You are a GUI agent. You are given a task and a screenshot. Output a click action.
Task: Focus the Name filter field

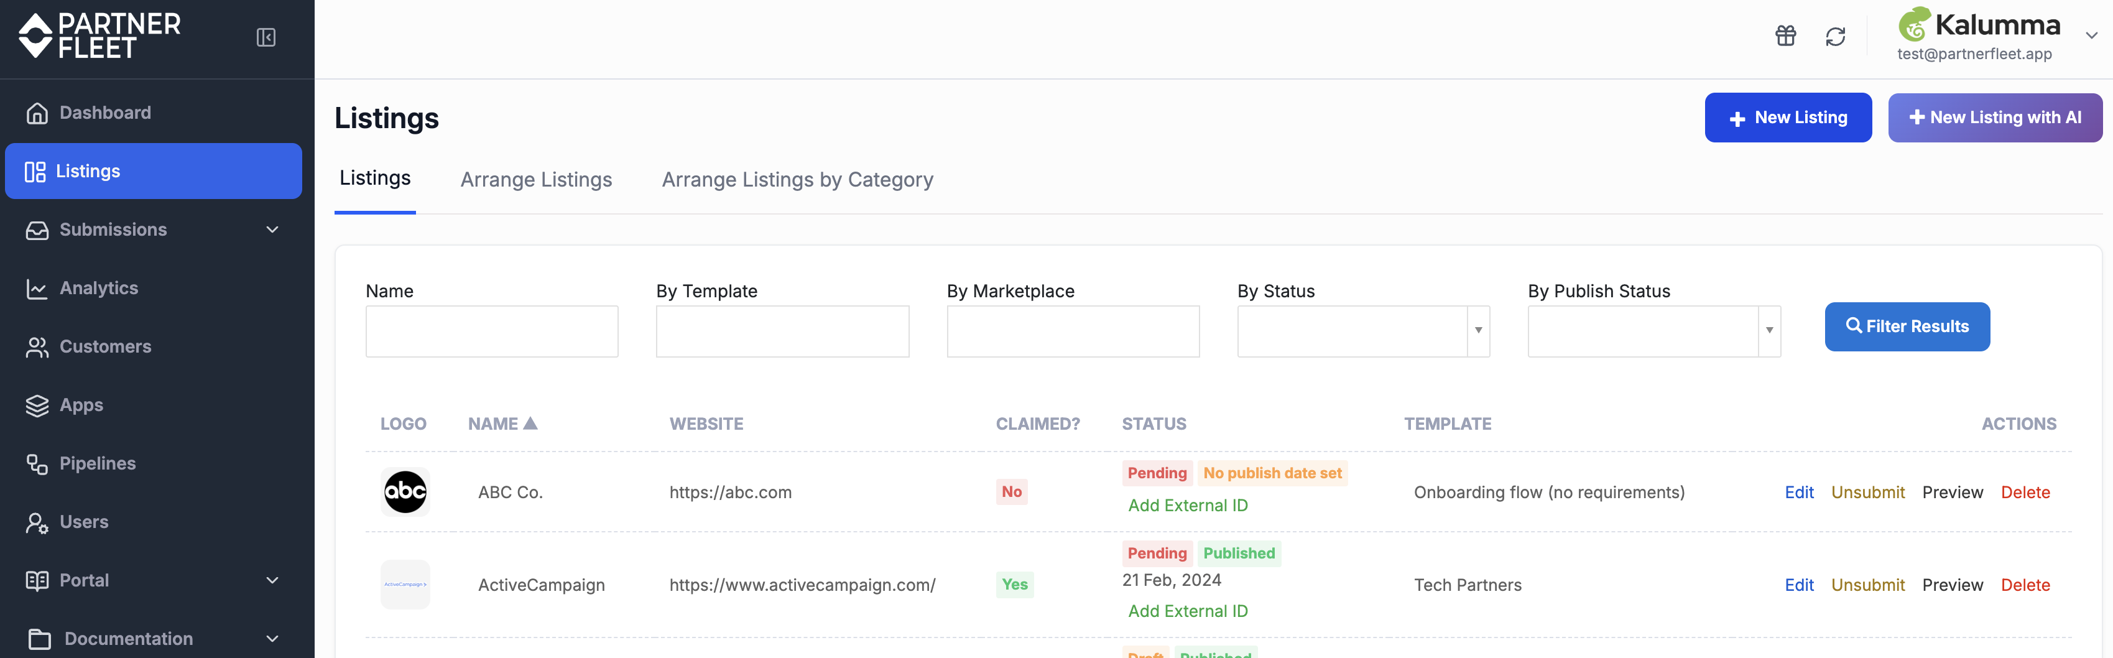point(492,331)
